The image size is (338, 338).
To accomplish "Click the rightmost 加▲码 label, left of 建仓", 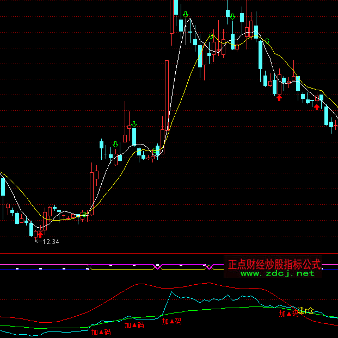I will point(289,314).
